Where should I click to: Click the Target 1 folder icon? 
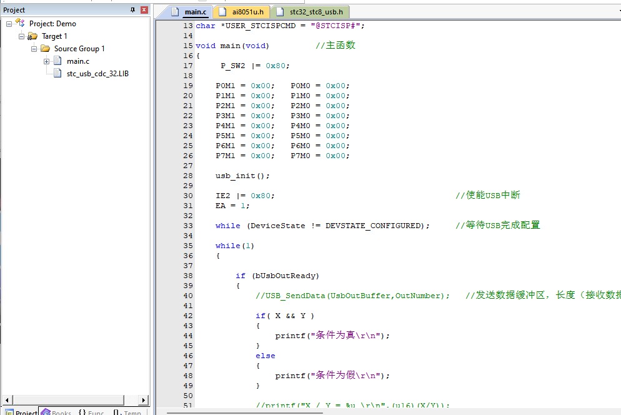coord(32,36)
